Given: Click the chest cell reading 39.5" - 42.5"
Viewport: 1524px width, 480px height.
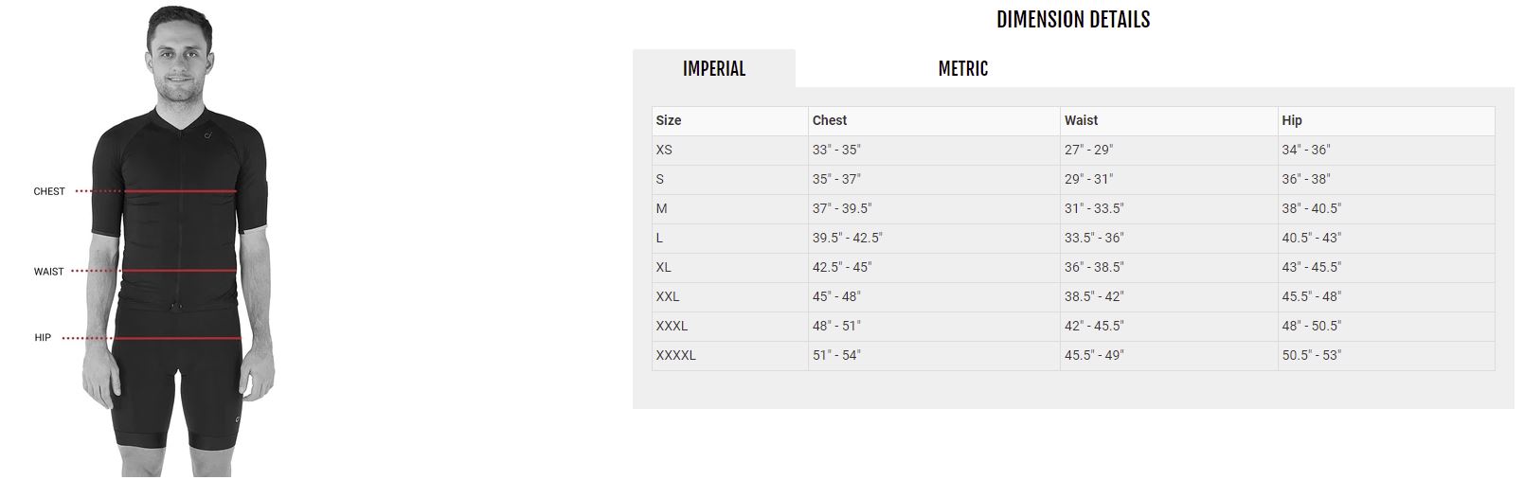Looking at the screenshot, I should click(x=847, y=238).
